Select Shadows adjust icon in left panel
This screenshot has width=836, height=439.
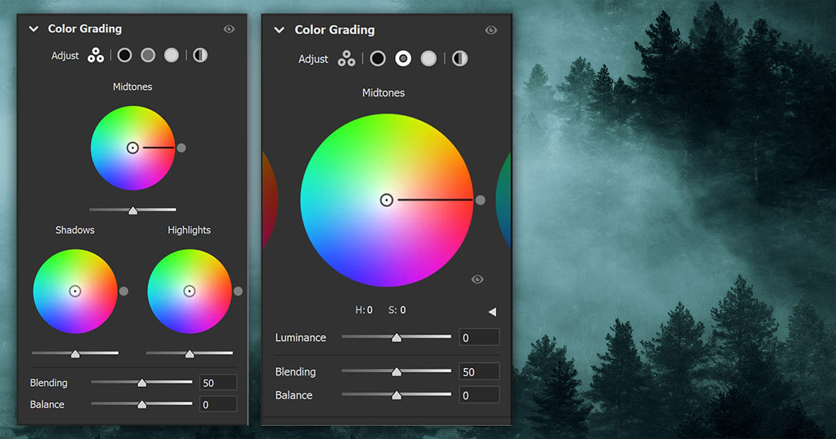(125, 55)
